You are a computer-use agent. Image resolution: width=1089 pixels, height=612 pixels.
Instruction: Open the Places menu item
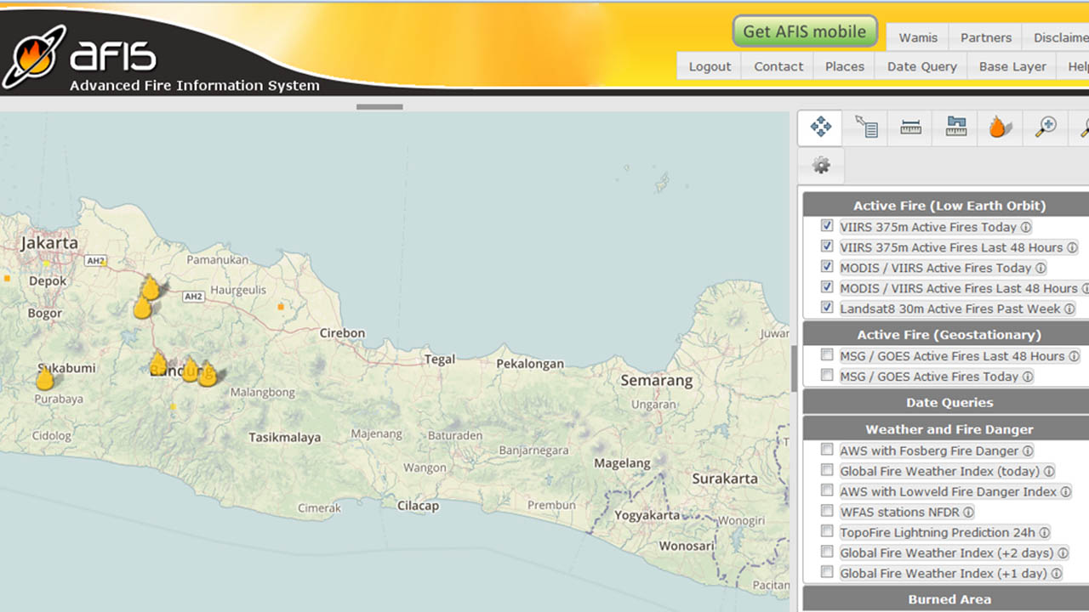(844, 66)
